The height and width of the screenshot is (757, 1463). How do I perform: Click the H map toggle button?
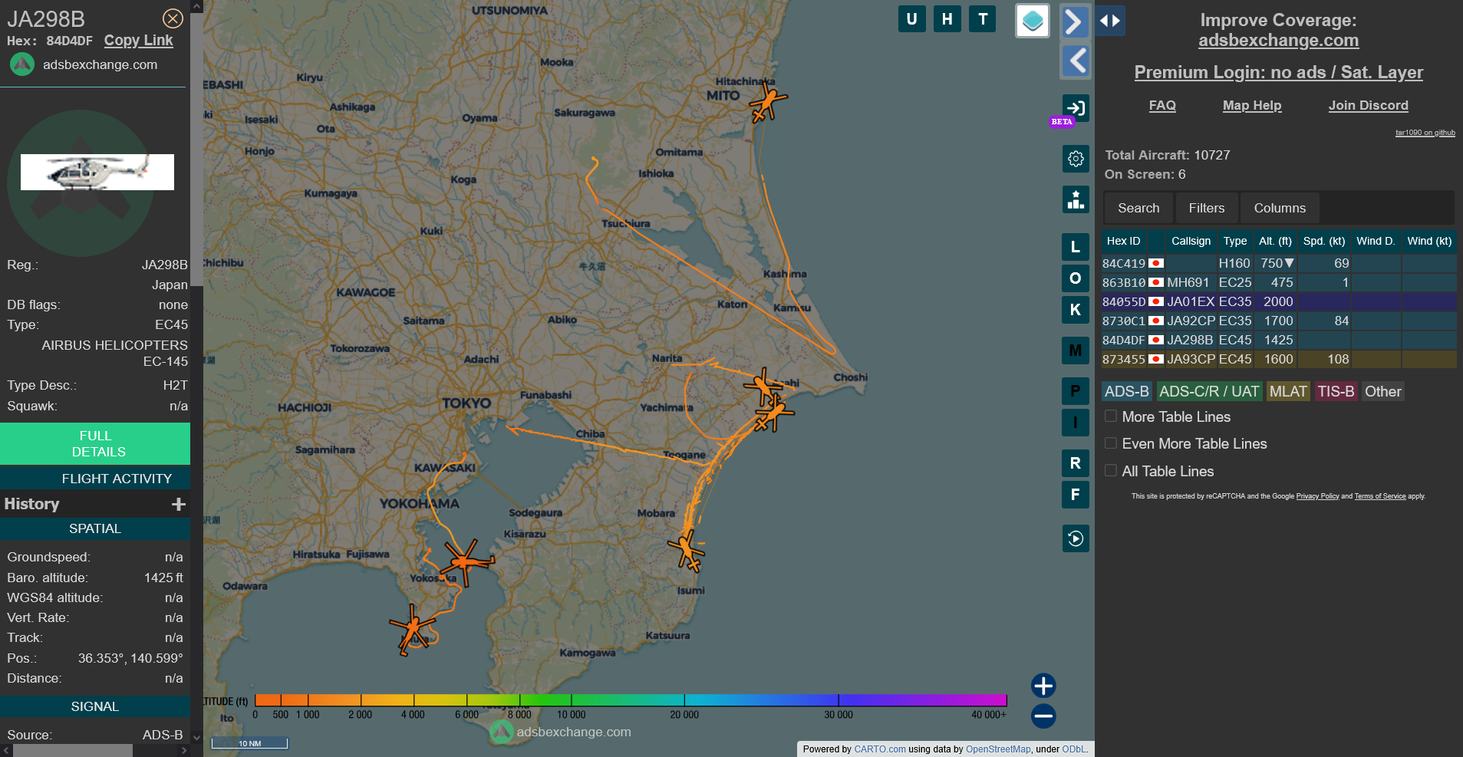click(947, 19)
